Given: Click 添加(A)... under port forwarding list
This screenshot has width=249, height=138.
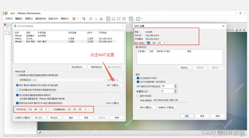Looking at the screenshot, I should 185,68.
